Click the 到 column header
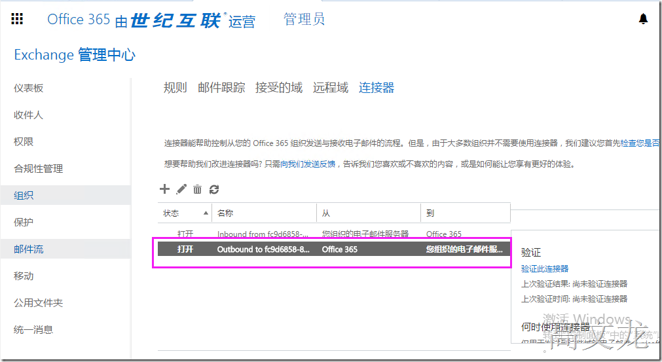This screenshot has height=362, width=662. (x=466, y=213)
